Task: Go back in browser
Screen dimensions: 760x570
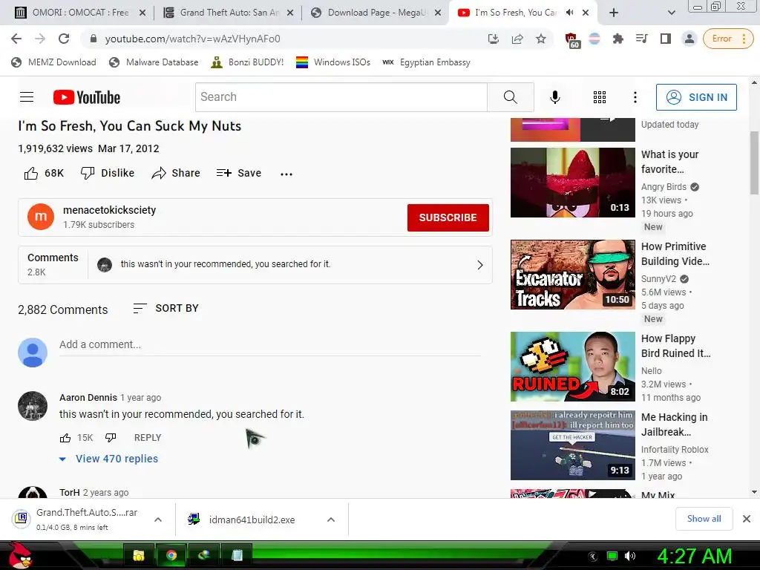Action: pos(16,39)
